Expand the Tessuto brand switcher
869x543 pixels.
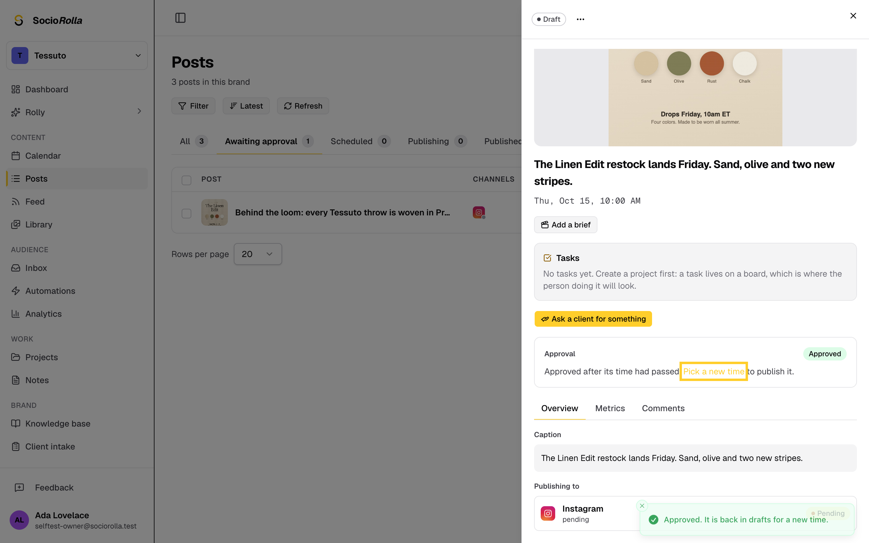pyautogui.click(x=77, y=56)
